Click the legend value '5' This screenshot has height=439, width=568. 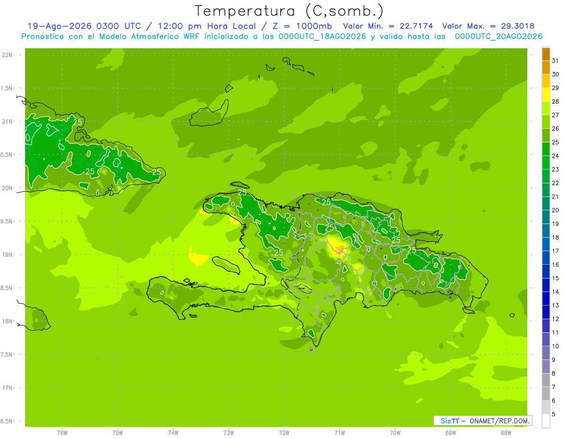[x=554, y=414]
